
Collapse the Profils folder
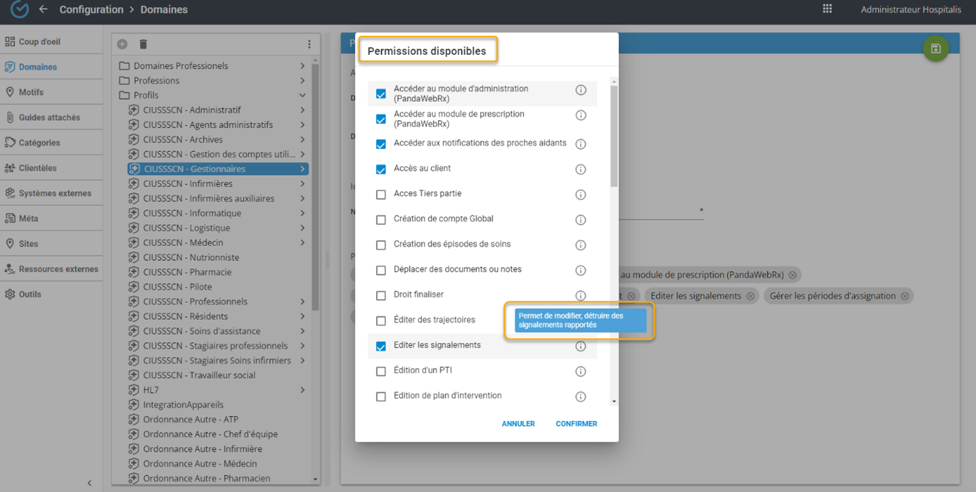coord(302,96)
